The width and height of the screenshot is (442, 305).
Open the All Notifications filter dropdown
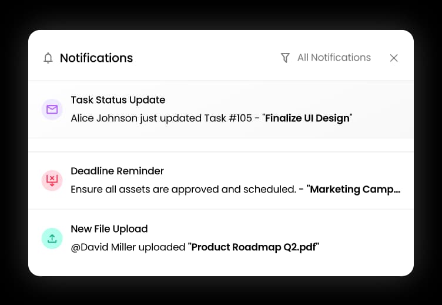point(334,58)
